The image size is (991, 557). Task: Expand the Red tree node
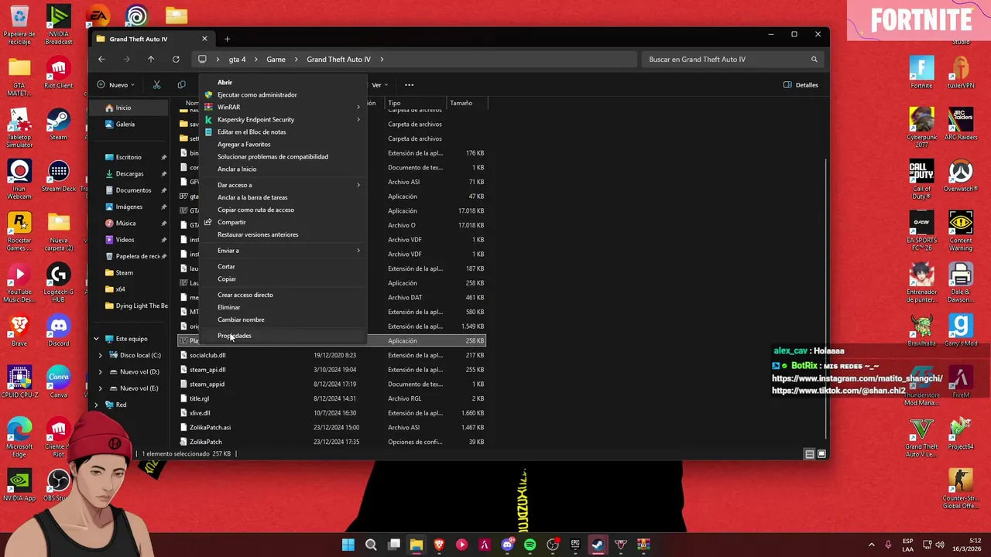[x=96, y=405]
